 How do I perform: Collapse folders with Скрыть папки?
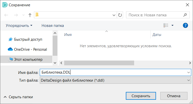(18, 97)
